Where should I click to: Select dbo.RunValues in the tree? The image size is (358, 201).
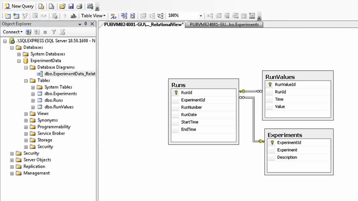tap(59, 107)
